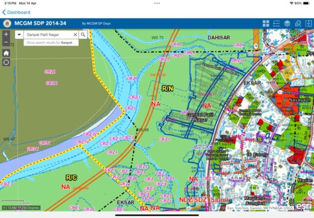Click the magnifier search button
This screenshot has width=314, height=218.
[83, 35]
